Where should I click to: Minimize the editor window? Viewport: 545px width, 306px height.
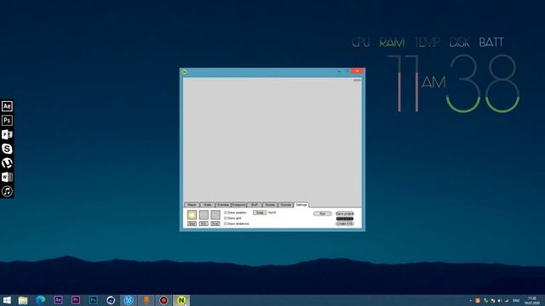[x=339, y=71]
